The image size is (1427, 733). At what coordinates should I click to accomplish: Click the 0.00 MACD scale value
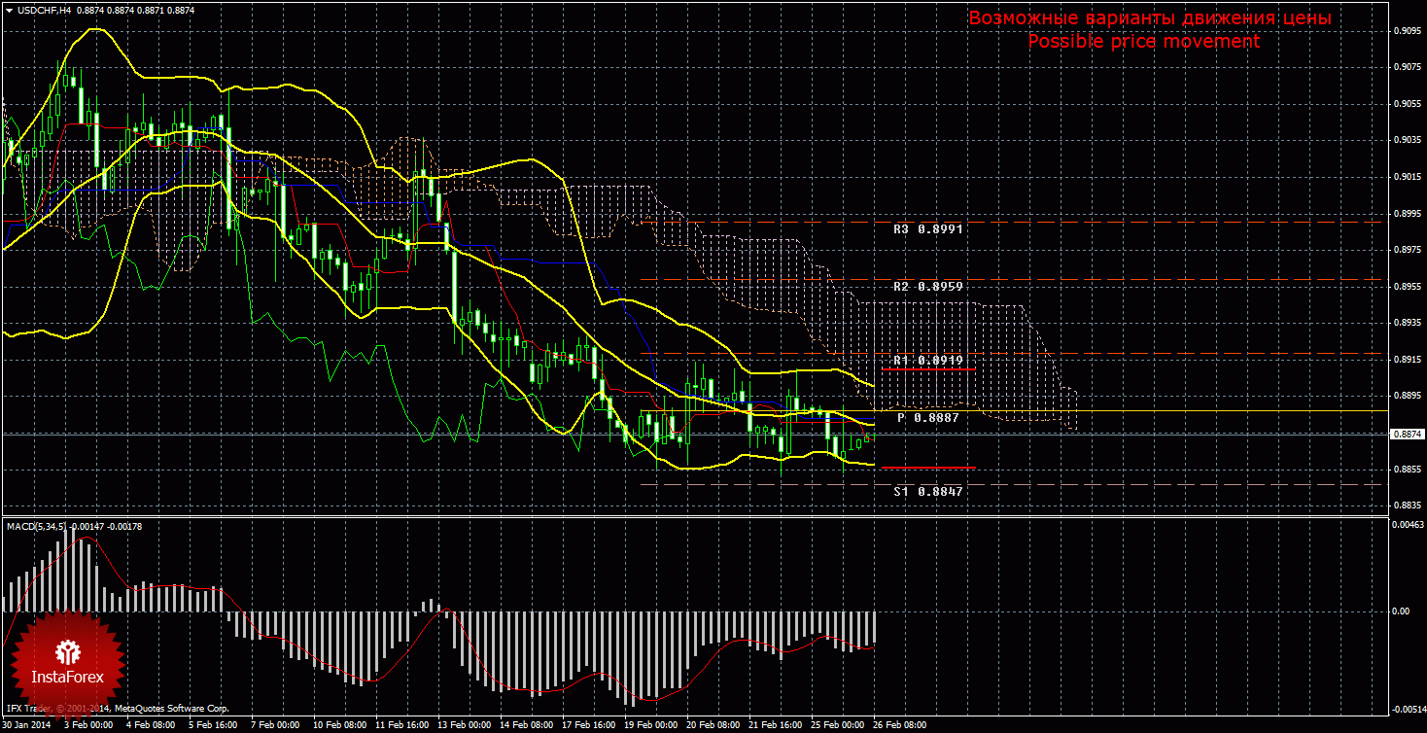(x=1401, y=611)
